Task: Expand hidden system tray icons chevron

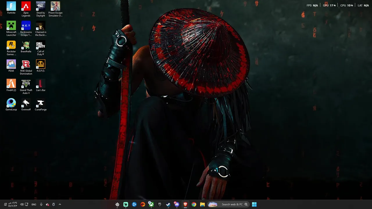Action: click(x=60, y=204)
